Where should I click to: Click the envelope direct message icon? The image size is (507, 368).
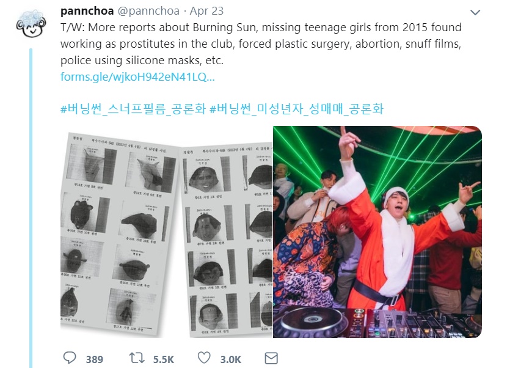point(271,358)
